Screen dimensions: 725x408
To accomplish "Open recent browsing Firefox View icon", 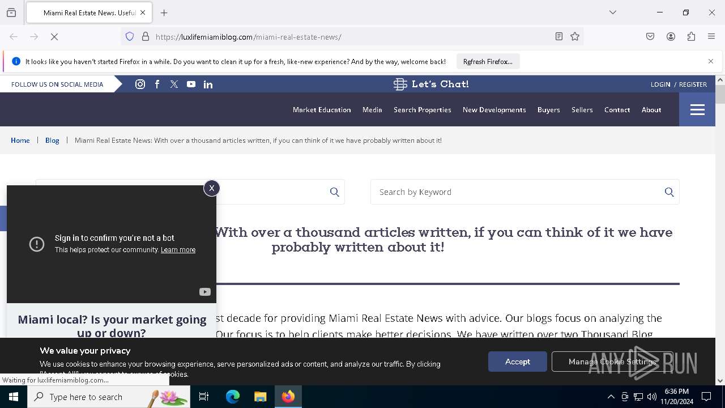I will 11,12.
